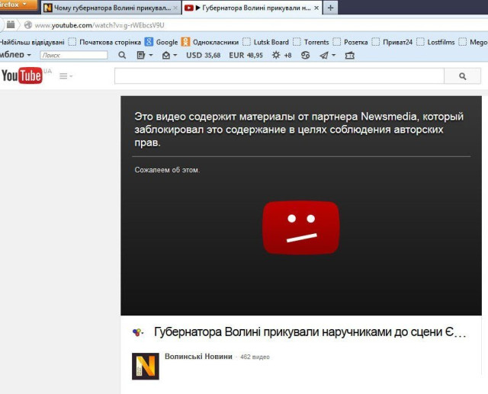Open the YouTube guide menu icon
The width and height of the screenshot is (488, 394).
click(64, 76)
